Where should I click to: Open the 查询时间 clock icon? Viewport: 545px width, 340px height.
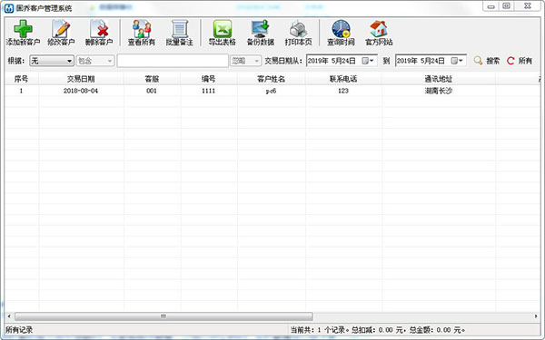tap(341, 29)
